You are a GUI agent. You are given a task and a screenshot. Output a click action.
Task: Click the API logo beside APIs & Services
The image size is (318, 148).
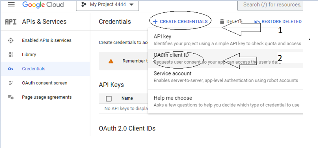pos(10,22)
